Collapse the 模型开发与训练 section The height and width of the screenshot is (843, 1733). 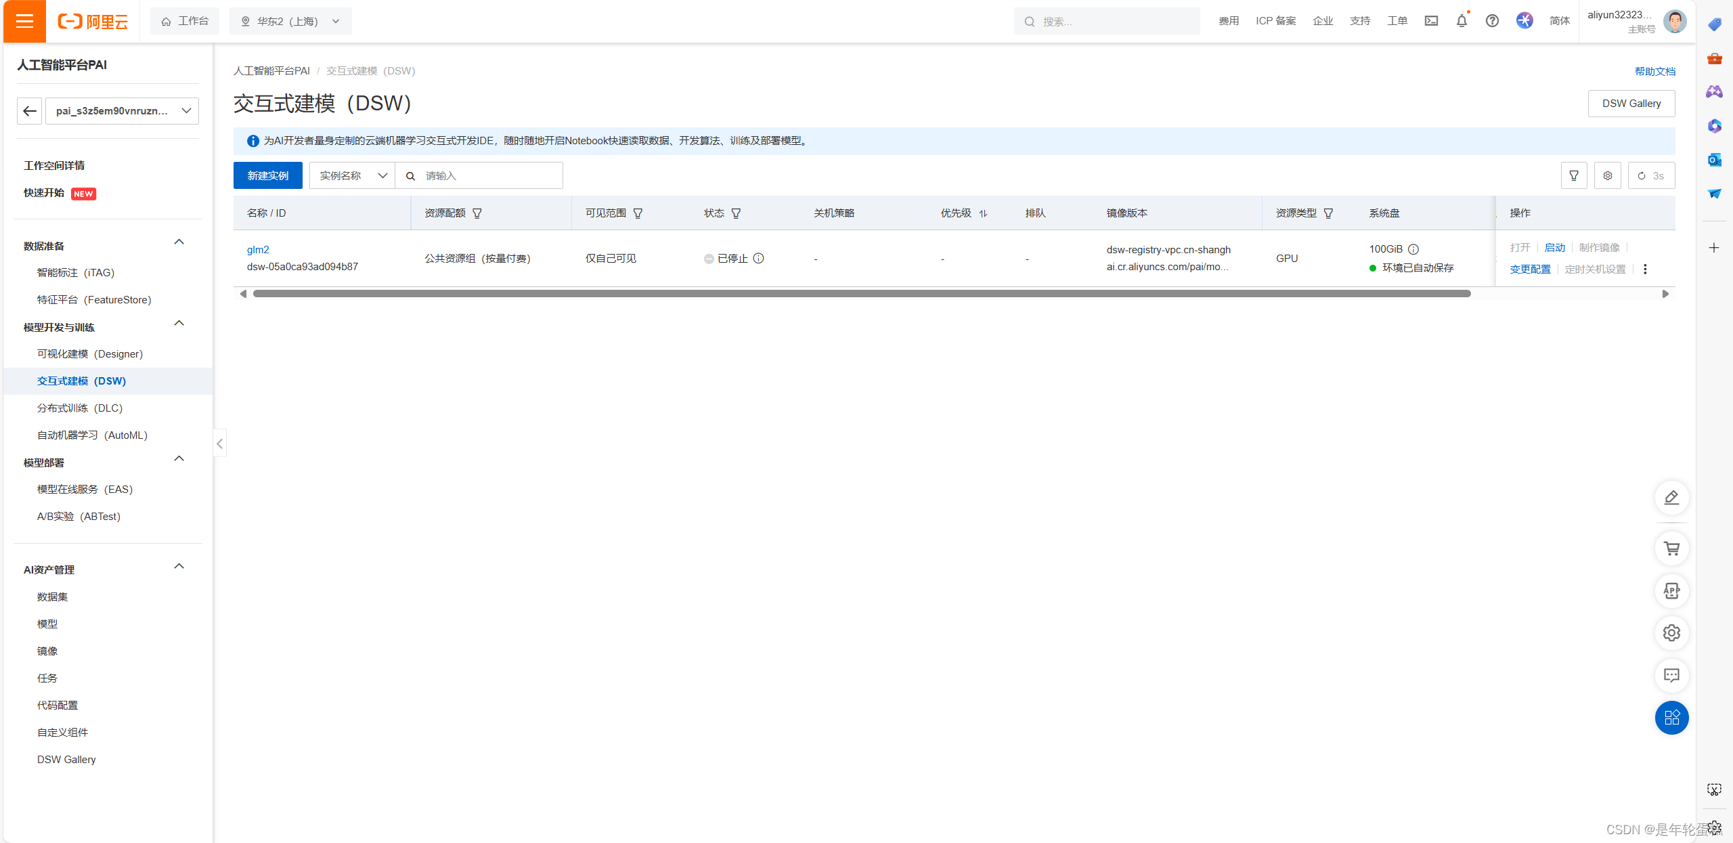(179, 324)
